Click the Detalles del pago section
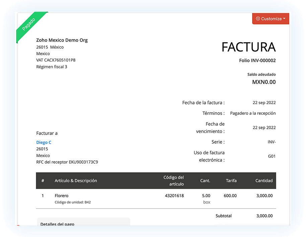This screenshot has height=237, width=306. [x=58, y=224]
